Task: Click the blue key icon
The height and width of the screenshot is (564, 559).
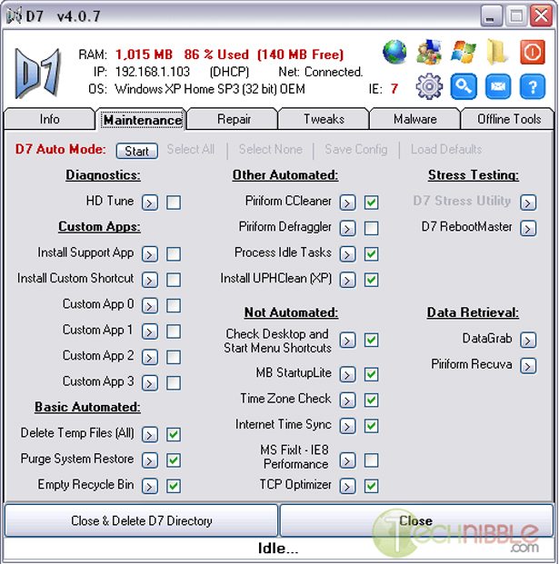Action: point(463,86)
